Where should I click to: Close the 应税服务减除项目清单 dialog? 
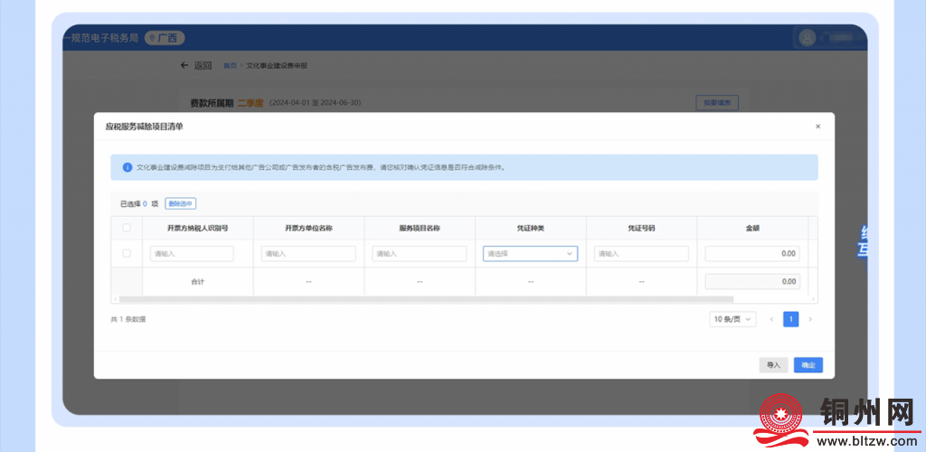click(x=817, y=127)
